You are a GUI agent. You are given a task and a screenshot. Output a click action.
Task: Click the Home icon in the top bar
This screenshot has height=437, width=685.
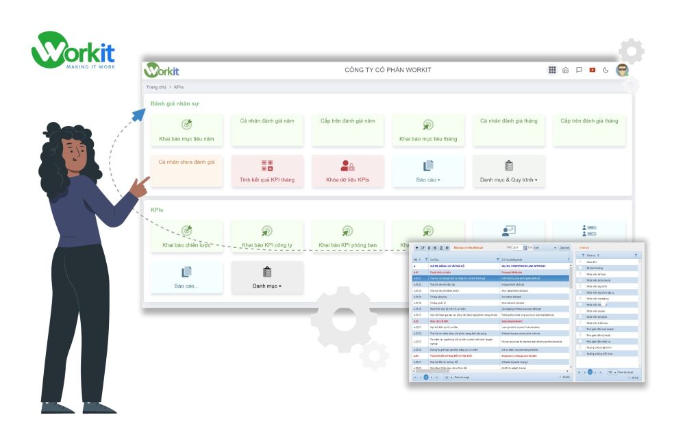(x=565, y=69)
